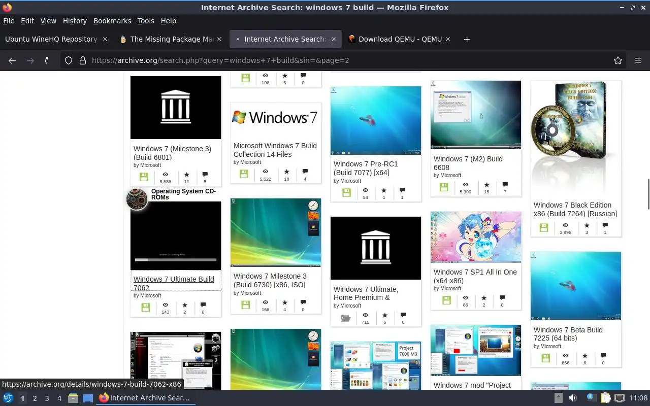Screen dimensions: 650x406
Task: Click Black Edition DVD box thumbnail
Action: [x=576, y=139]
